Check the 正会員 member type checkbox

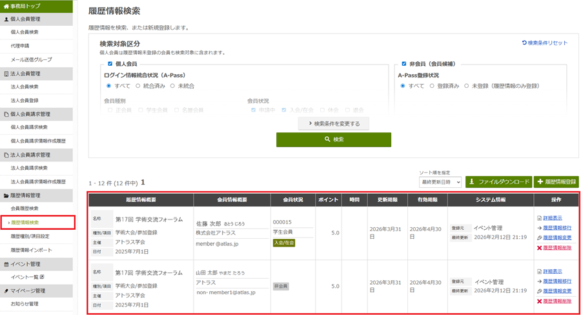110,110
